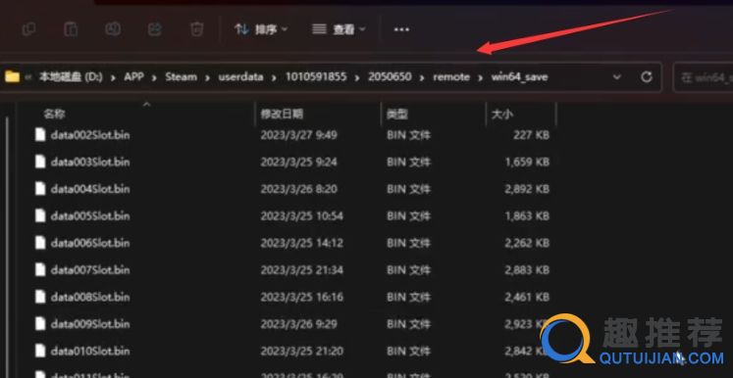Click the Refresh button
733x378 pixels.
point(647,77)
